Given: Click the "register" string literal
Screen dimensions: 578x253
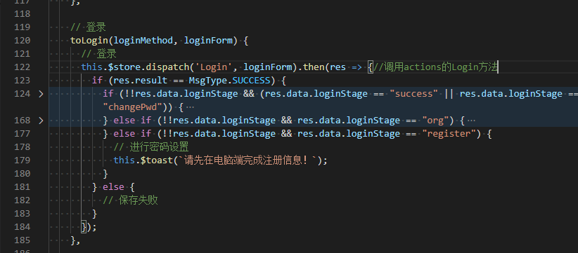Looking at the screenshot, I should point(451,134).
